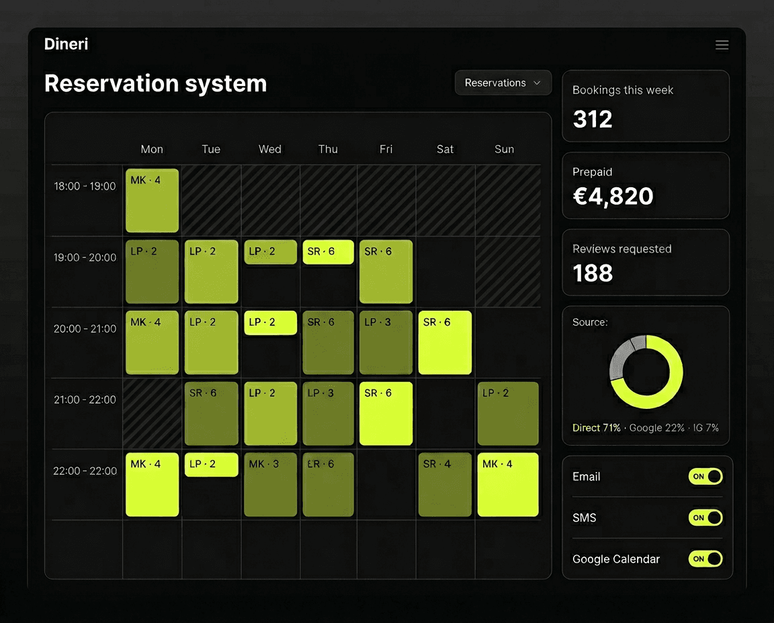
Task: Click the Wed column header
Action: [270, 149]
